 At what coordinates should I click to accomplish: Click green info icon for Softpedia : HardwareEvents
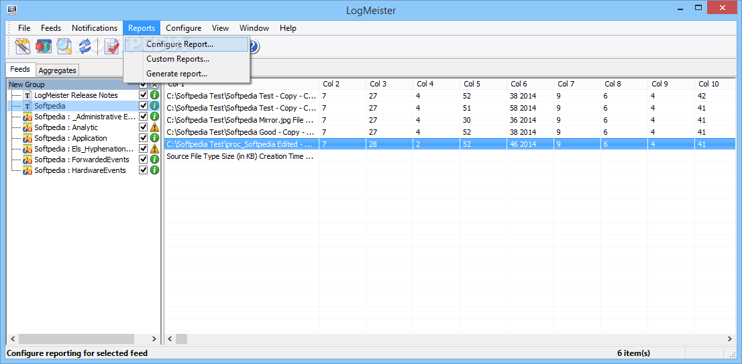(x=155, y=170)
